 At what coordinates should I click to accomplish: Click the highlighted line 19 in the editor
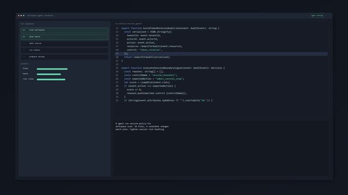(221, 54)
